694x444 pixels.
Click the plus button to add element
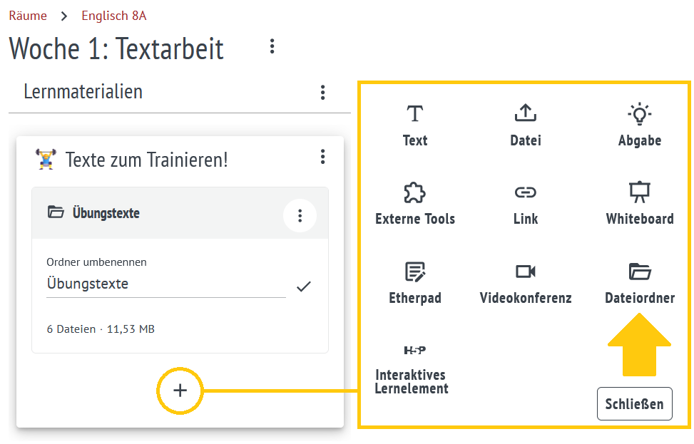pos(180,390)
